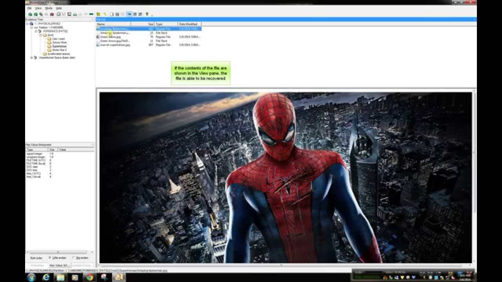Select the Green-Arrow.jpg.FileSlack row
Viewport: 502px width, 282px height.
(x=149, y=41)
